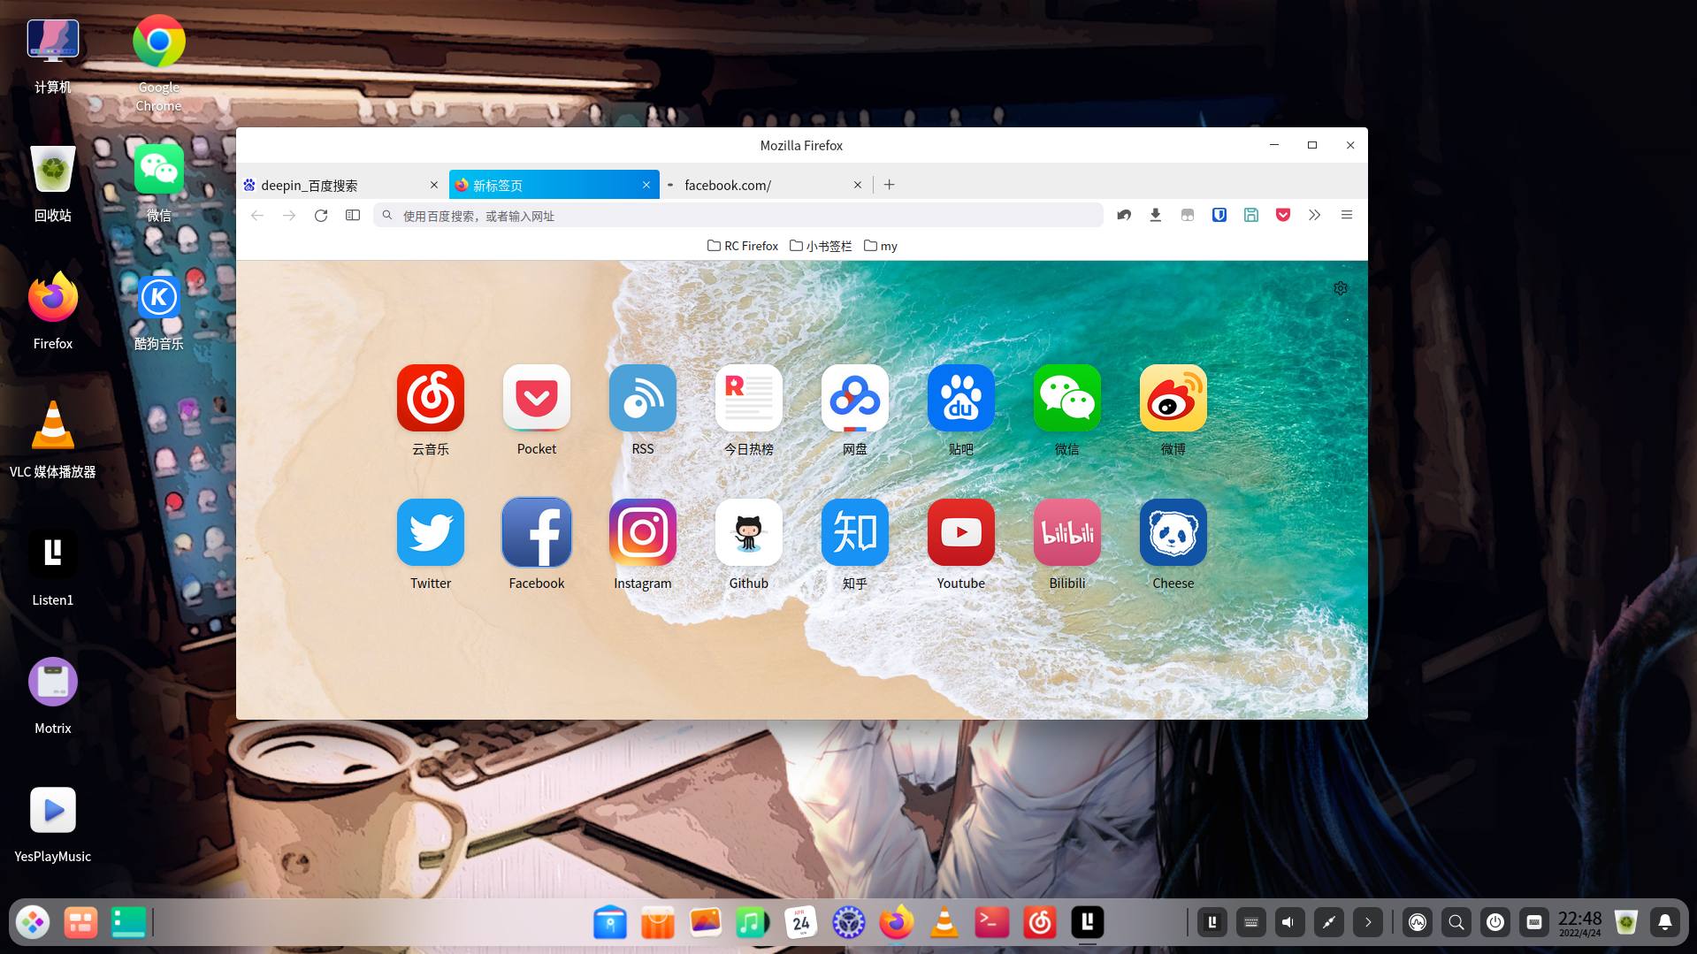Open the notification bell in the dock
Image resolution: width=1697 pixels, height=954 pixels.
[1665, 923]
